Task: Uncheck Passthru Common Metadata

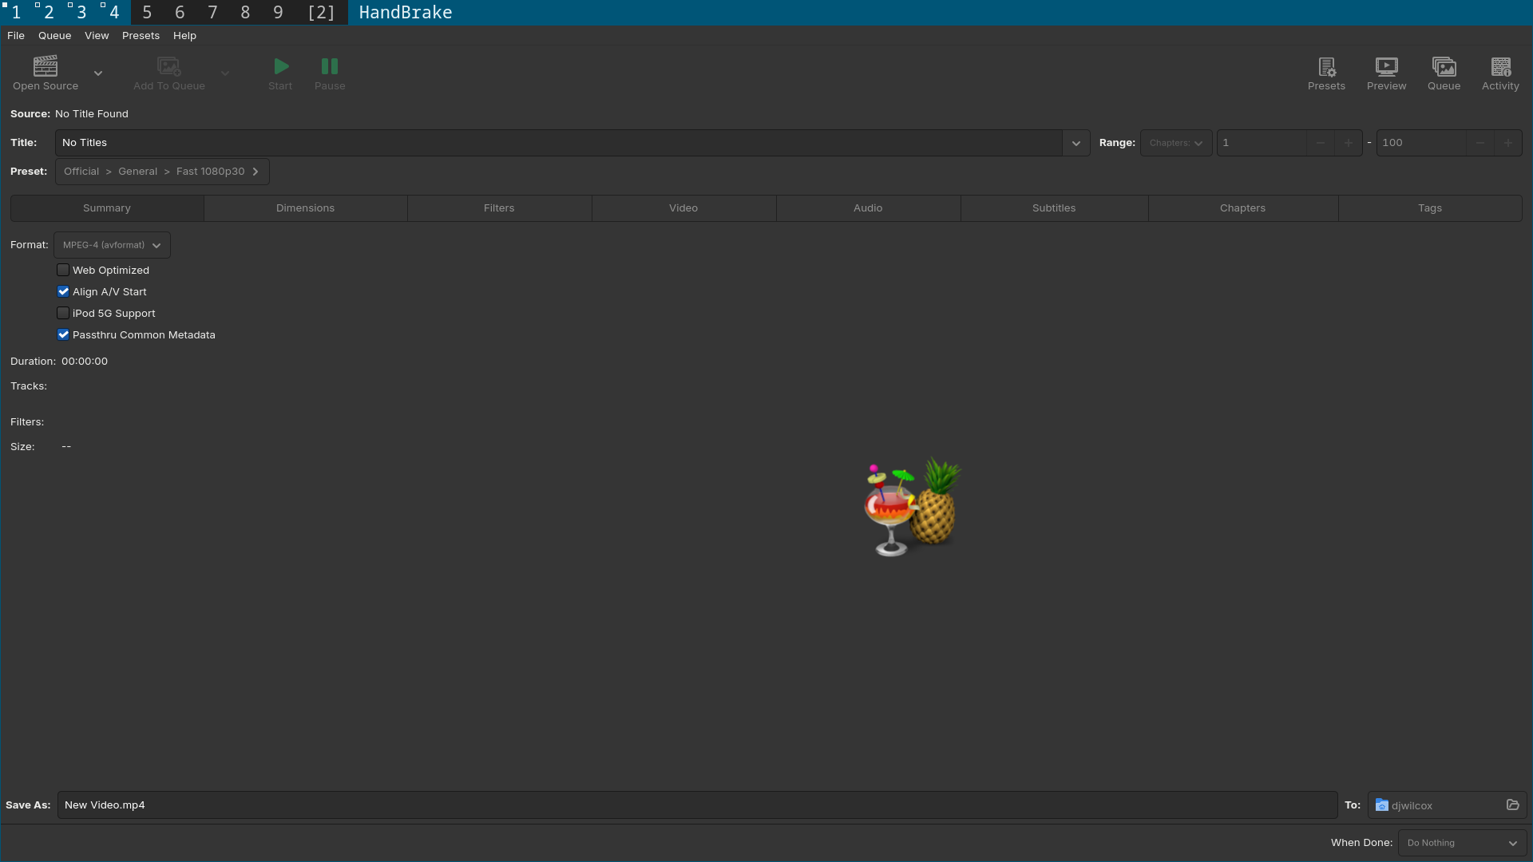Action: pos(63,334)
